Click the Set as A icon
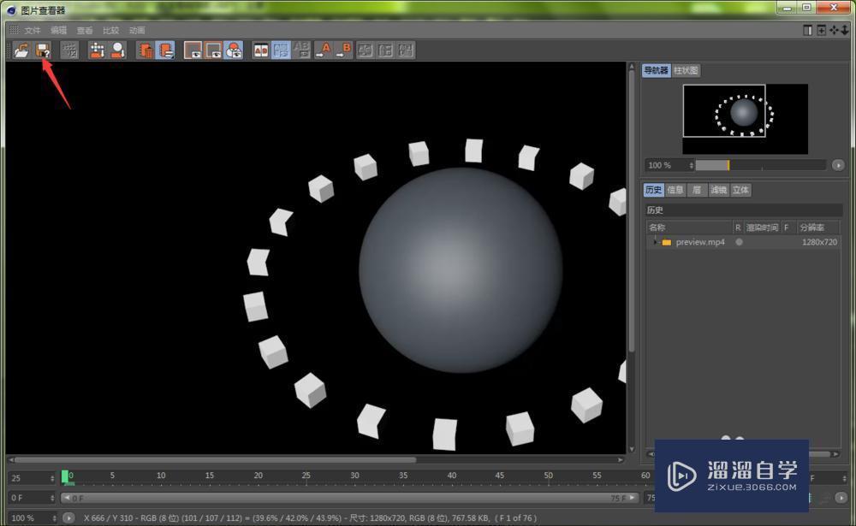Viewport: 856px width, 526px height. coord(324,50)
